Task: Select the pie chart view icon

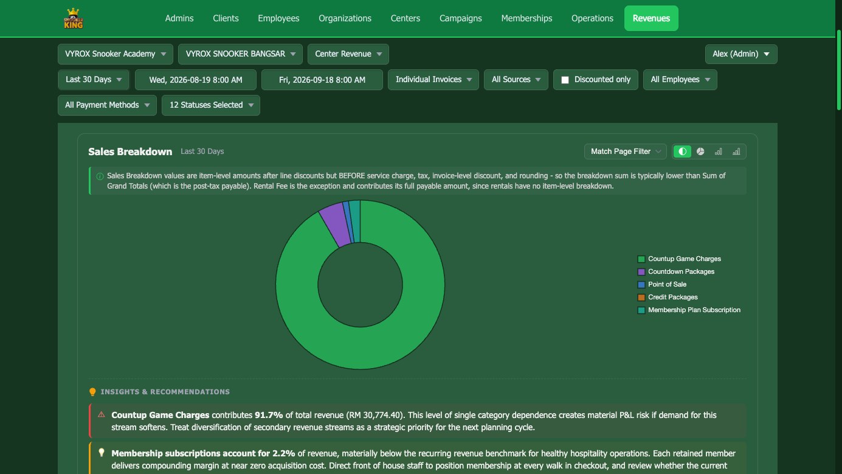Action: point(700,152)
